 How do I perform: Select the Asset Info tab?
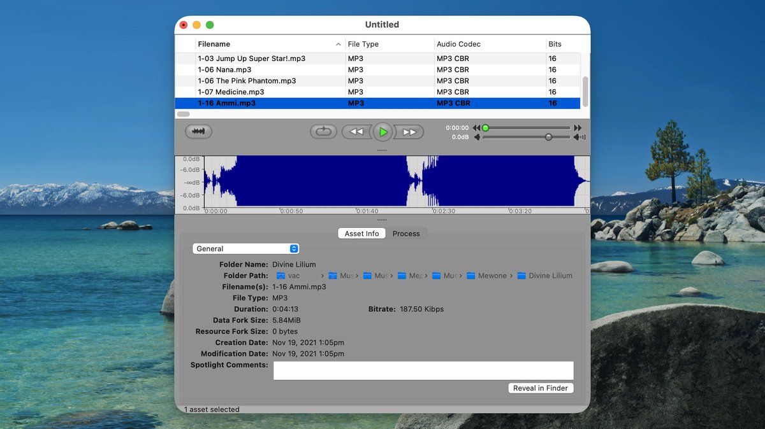coord(361,234)
